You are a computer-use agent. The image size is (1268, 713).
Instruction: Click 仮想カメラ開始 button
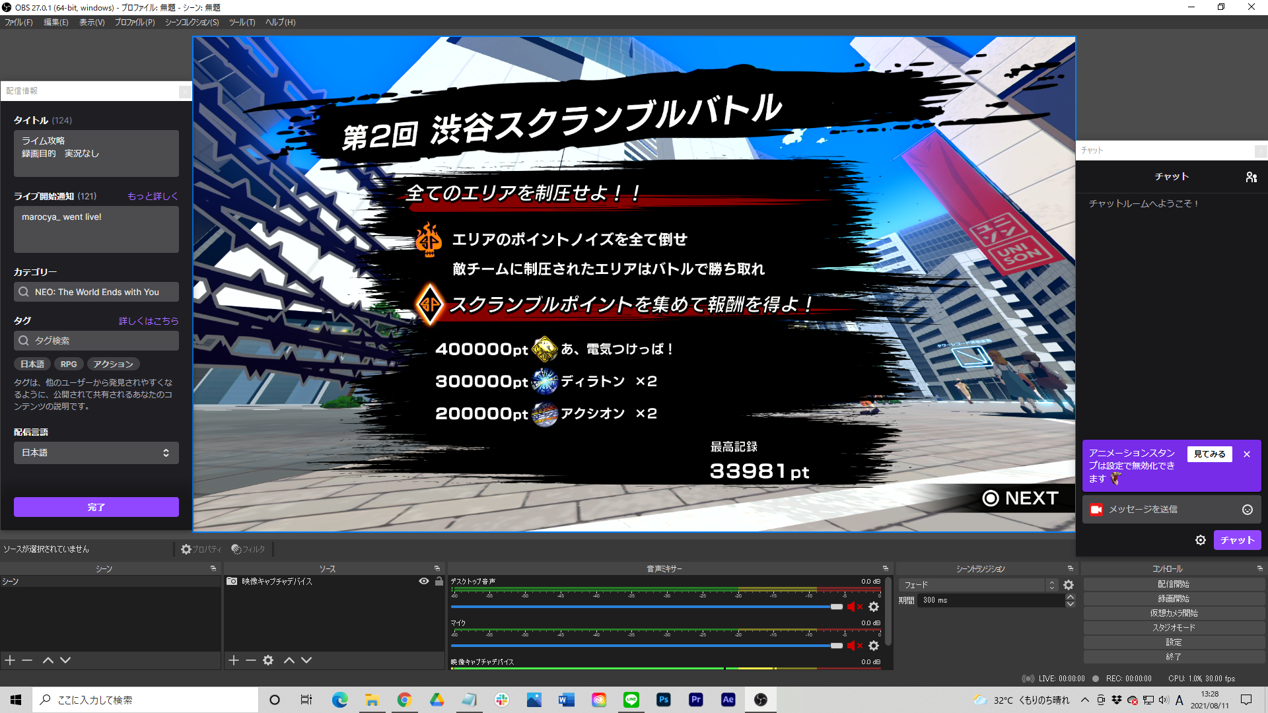point(1174,613)
